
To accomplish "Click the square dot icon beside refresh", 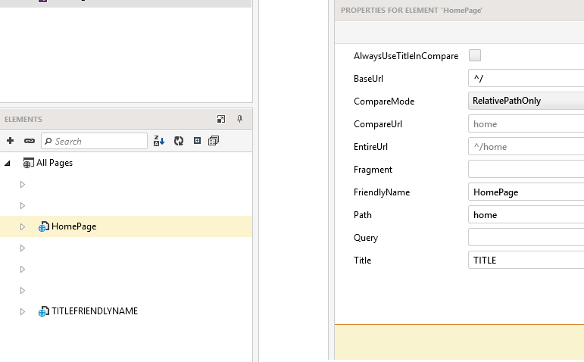I will click(197, 141).
